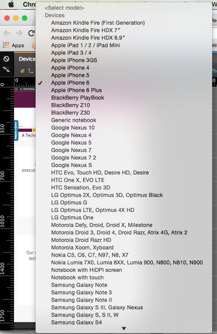Pick Motorola Droid 3, Droid 4, Droid Razr entry

[124, 232]
